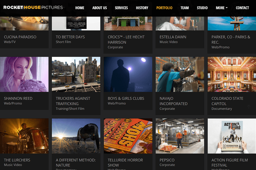Open the Colorado State Capitol interior thumbnail
Screen dimensions: 256x170
[x=232, y=74]
